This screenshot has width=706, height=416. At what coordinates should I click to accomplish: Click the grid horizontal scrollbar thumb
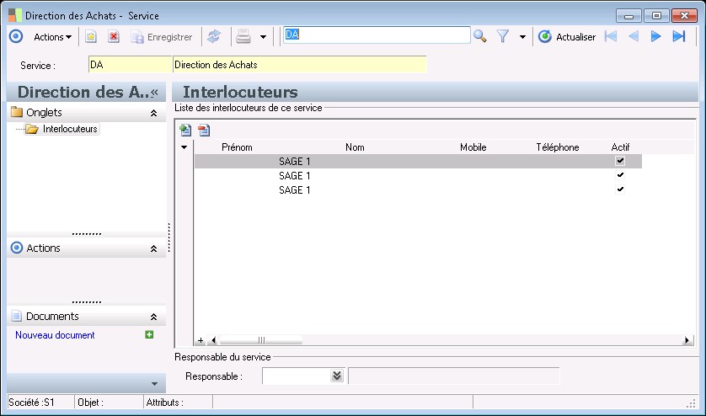pos(260,340)
